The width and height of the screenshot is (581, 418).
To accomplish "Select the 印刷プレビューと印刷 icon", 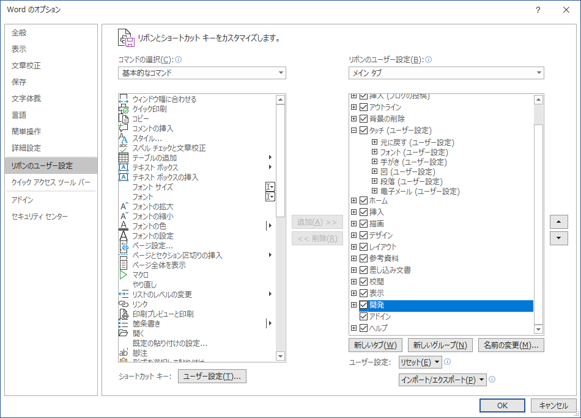I will click(x=124, y=314).
